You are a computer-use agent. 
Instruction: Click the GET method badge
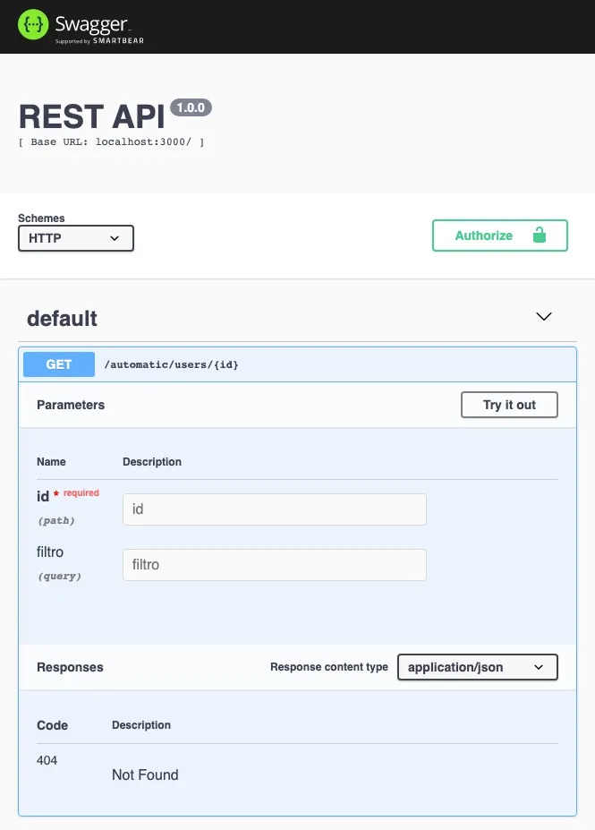(57, 364)
